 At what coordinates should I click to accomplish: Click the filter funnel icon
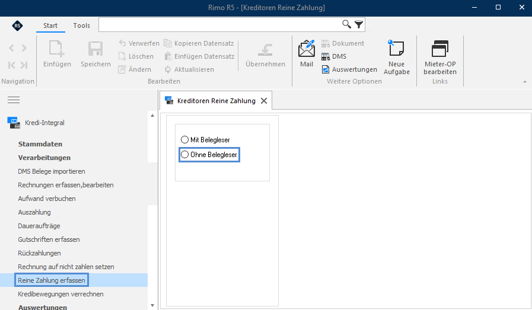tap(359, 24)
